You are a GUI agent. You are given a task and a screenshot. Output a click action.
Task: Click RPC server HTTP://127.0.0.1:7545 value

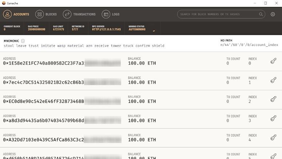(x=106, y=29)
